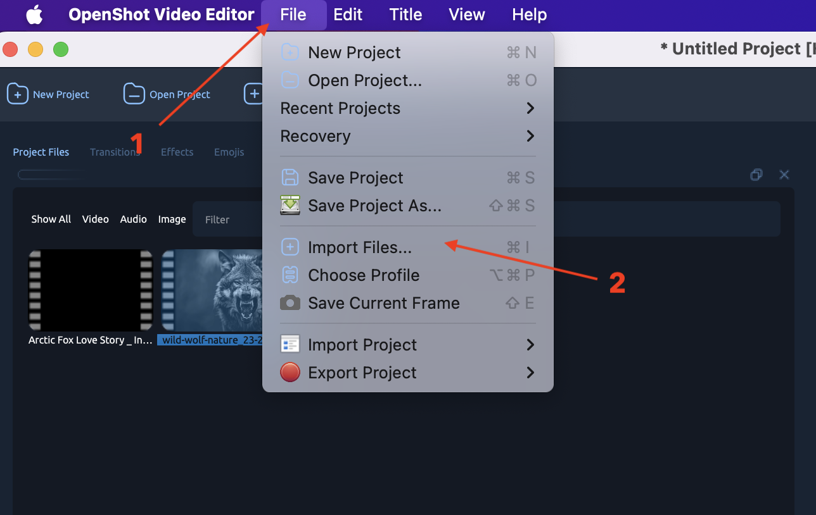The height and width of the screenshot is (515, 816).
Task: Click the red Export Project icon
Action: coord(290,372)
